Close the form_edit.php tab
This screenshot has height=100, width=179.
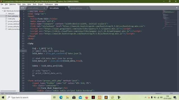click(66, 8)
